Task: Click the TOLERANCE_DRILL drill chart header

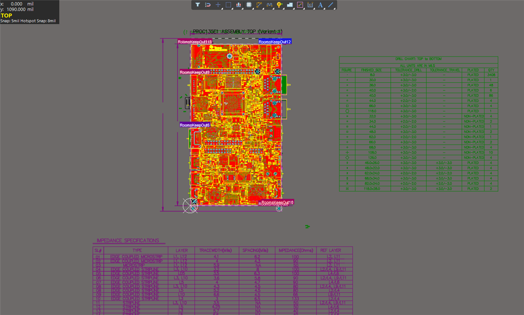Action: point(408,70)
